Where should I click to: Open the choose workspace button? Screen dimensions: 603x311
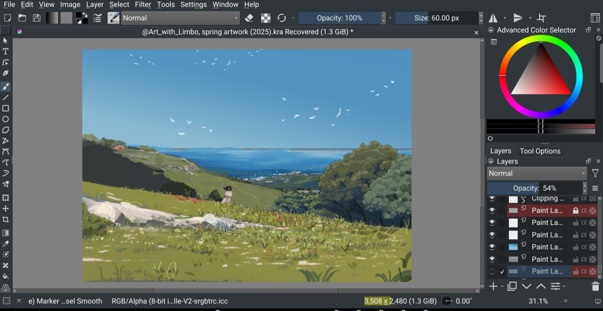coord(595,17)
